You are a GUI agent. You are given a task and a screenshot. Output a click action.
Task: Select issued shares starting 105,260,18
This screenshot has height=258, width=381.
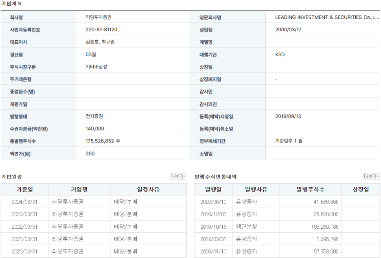(325, 227)
